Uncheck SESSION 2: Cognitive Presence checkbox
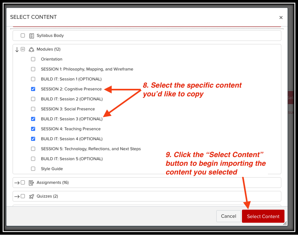This screenshot has width=298, height=235. [33, 89]
